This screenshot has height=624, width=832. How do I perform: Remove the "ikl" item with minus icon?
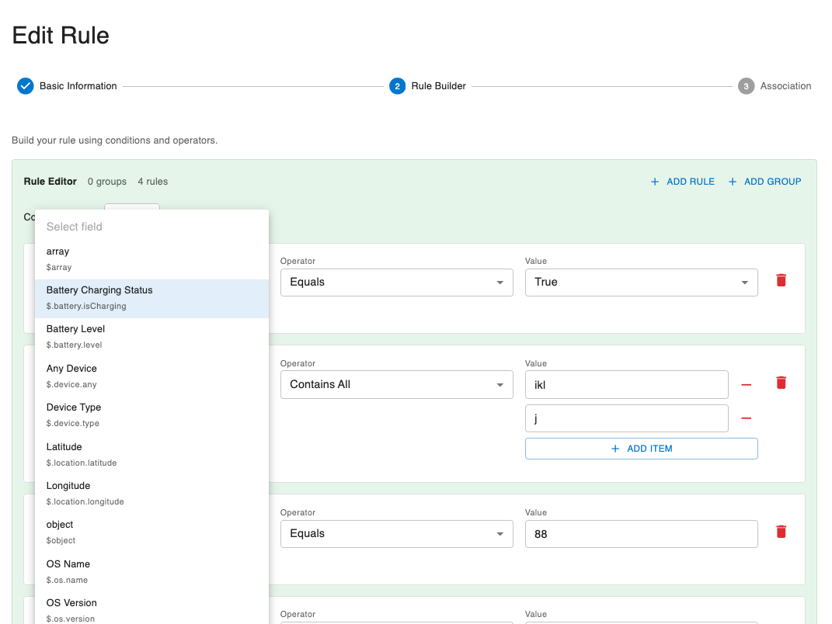[x=746, y=384]
